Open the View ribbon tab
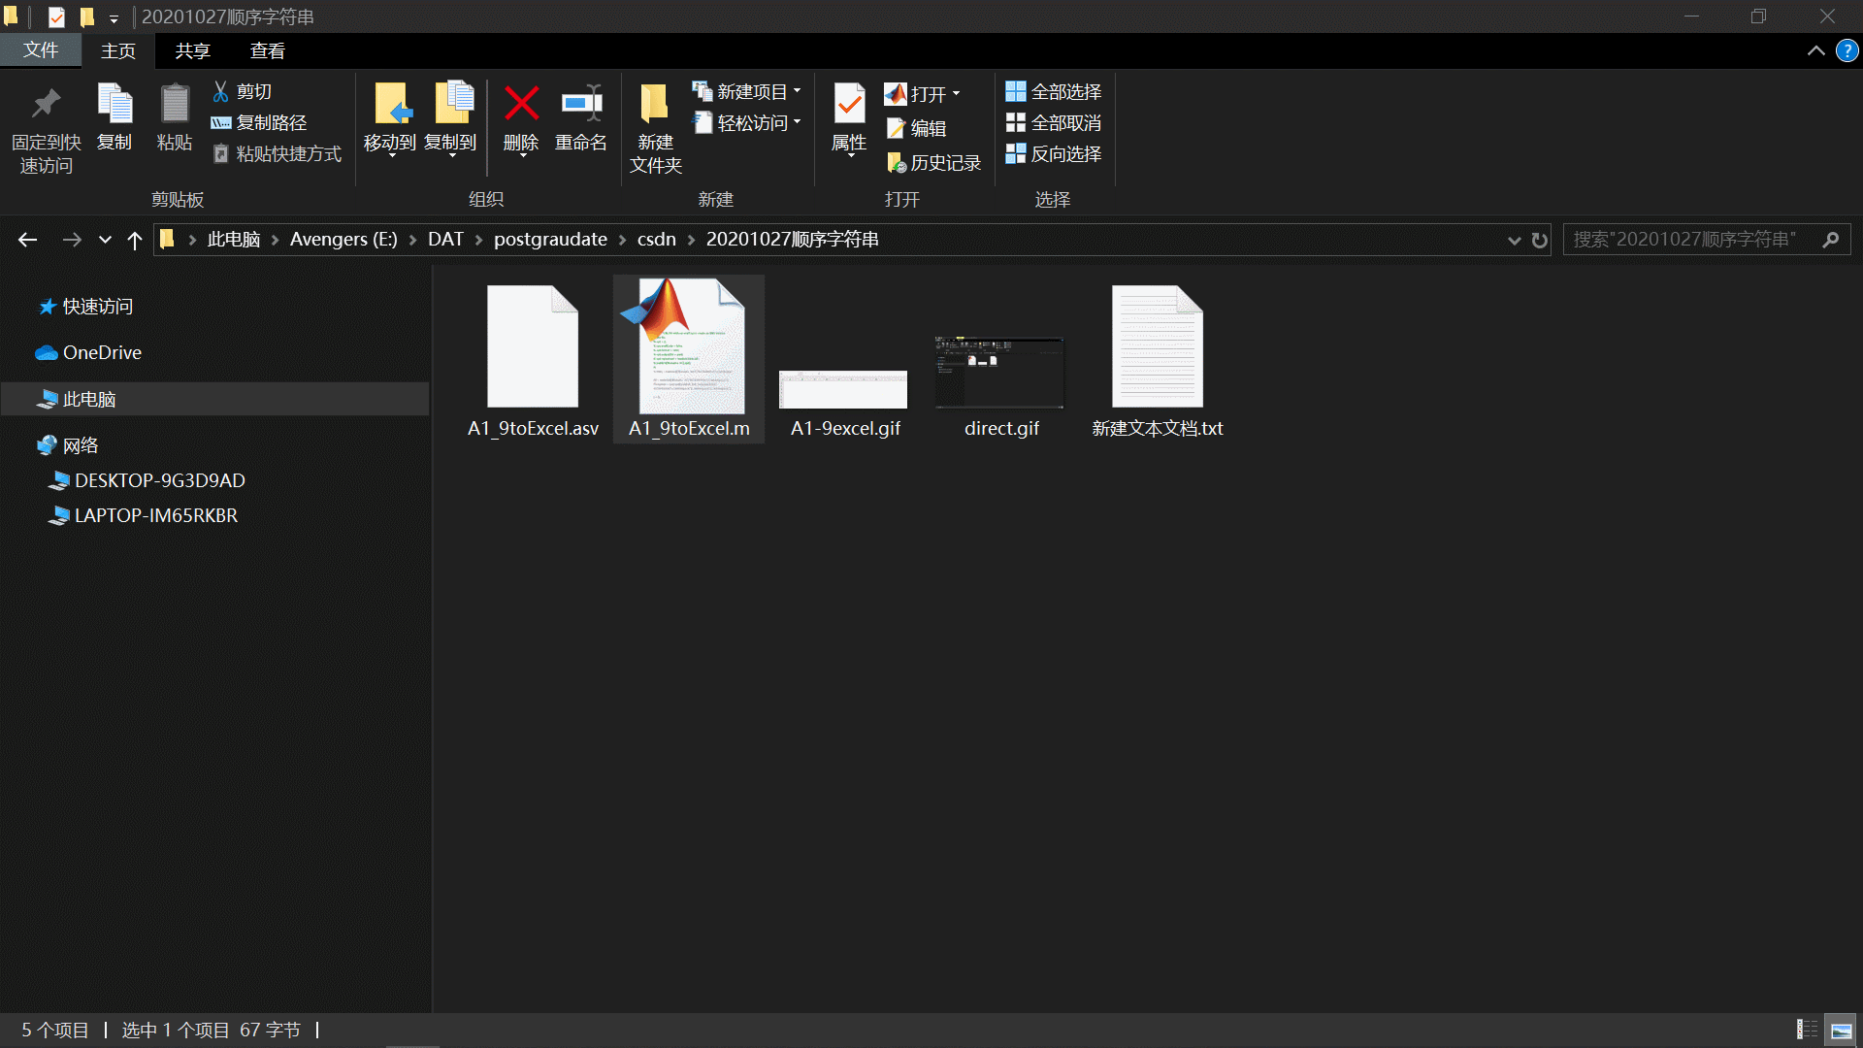 tap(267, 50)
